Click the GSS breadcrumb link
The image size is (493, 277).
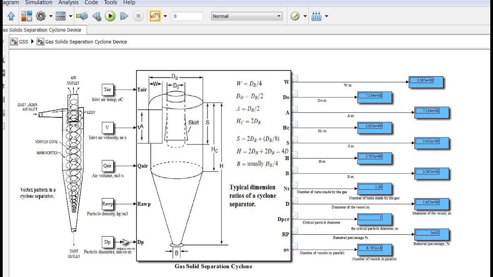click(23, 42)
